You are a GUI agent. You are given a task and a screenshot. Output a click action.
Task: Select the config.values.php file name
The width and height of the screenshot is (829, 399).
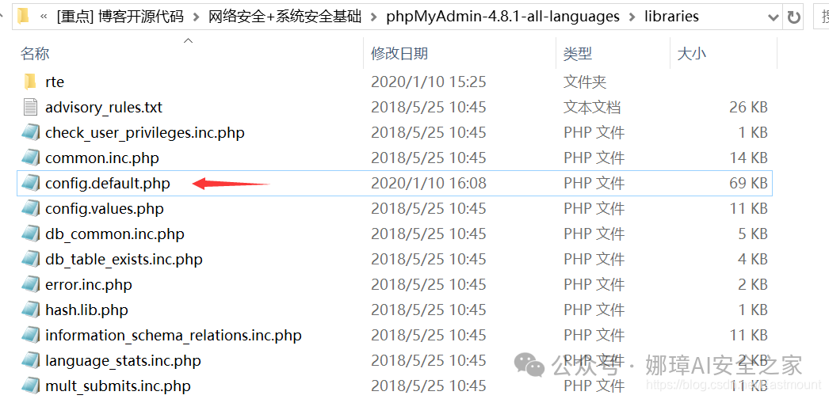click(105, 208)
